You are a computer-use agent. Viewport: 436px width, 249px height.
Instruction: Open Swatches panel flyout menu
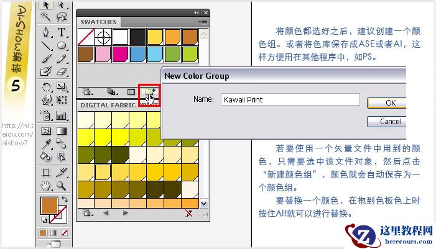click(x=203, y=22)
